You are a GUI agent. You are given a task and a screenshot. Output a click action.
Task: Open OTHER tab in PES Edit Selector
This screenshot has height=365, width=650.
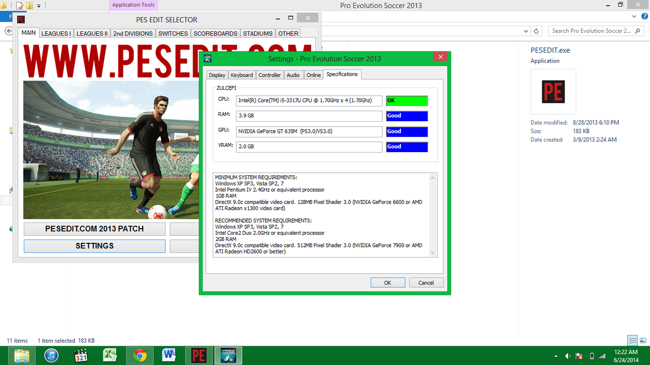click(288, 33)
